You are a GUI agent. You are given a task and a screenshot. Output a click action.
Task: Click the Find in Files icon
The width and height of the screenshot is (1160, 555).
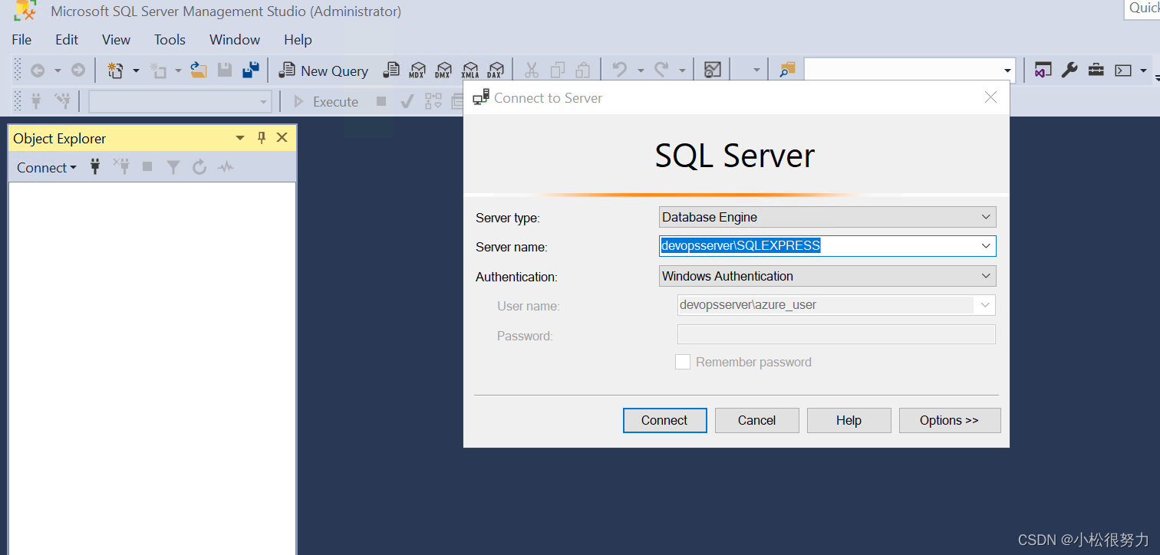(788, 71)
